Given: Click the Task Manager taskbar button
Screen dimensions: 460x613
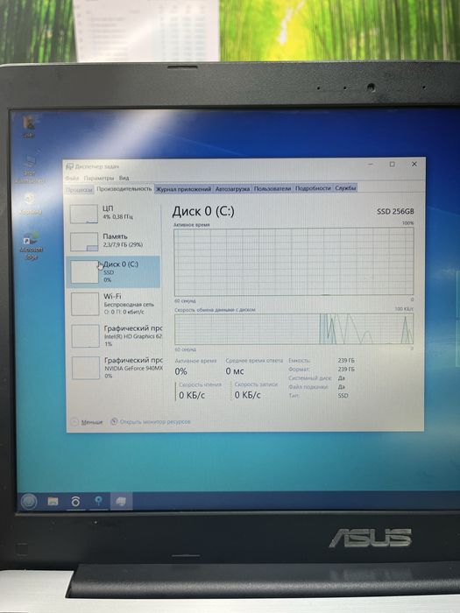Looking at the screenshot, I should [x=121, y=501].
